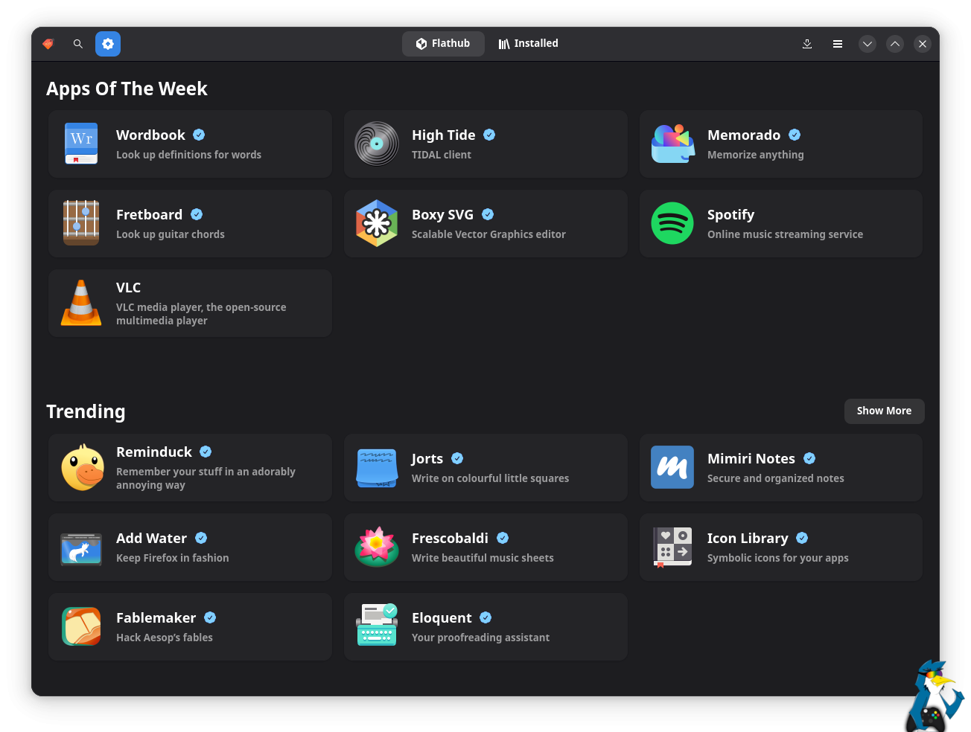
Task: Click the Jorts blue shorts icon
Action: tap(377, 467)
